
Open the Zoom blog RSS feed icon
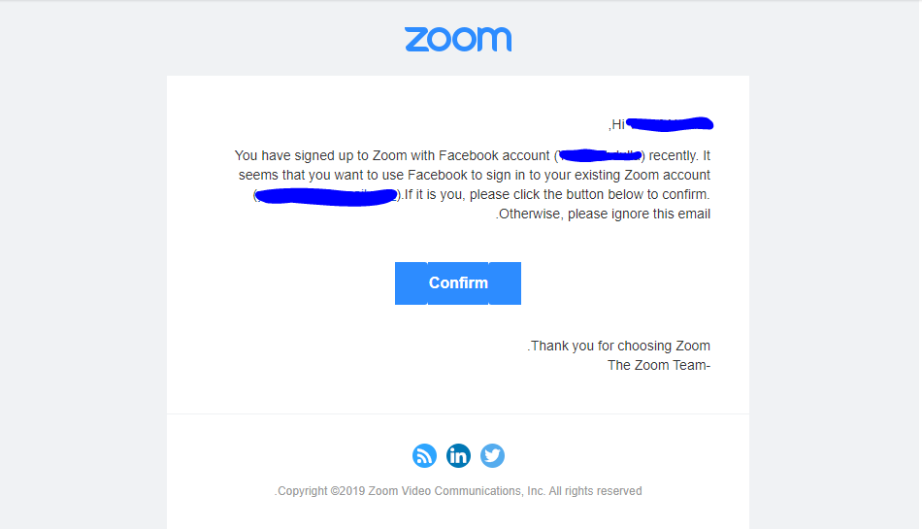tap(424, 455)
